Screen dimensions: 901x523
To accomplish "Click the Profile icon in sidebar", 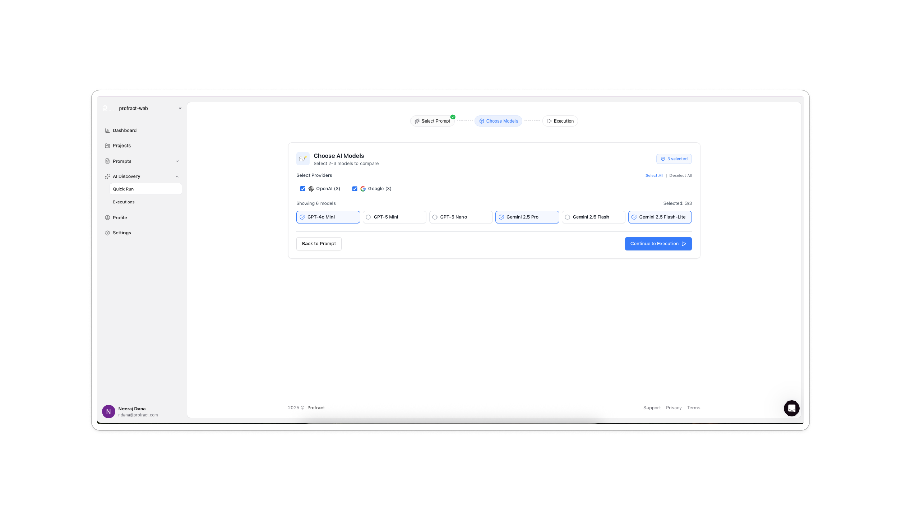I will point(108,217).
